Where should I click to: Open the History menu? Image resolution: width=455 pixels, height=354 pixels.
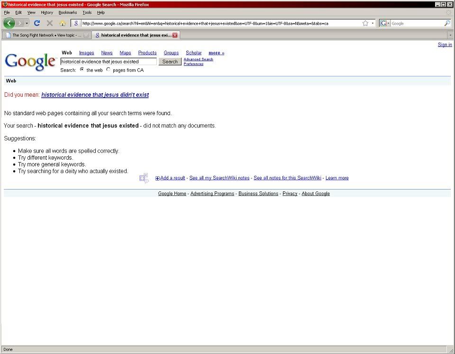point(47,12)
